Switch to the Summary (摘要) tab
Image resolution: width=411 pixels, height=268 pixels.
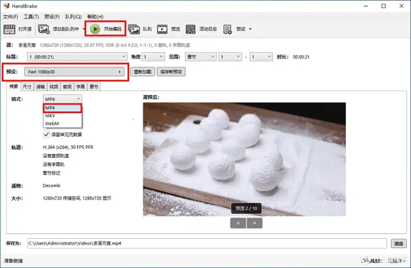click(x=14, y=86)
